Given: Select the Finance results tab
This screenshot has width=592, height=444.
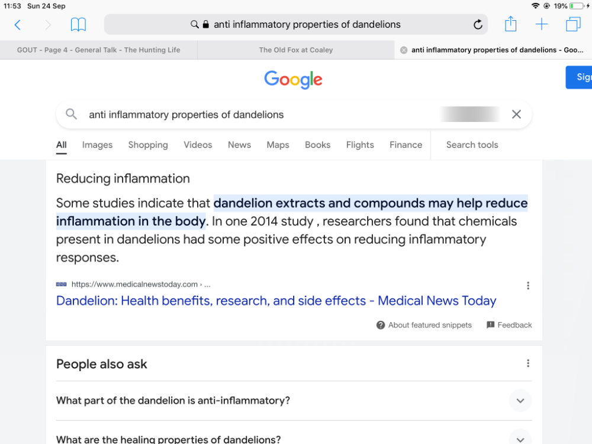Looking at the screenshot, I should [406, 145].
